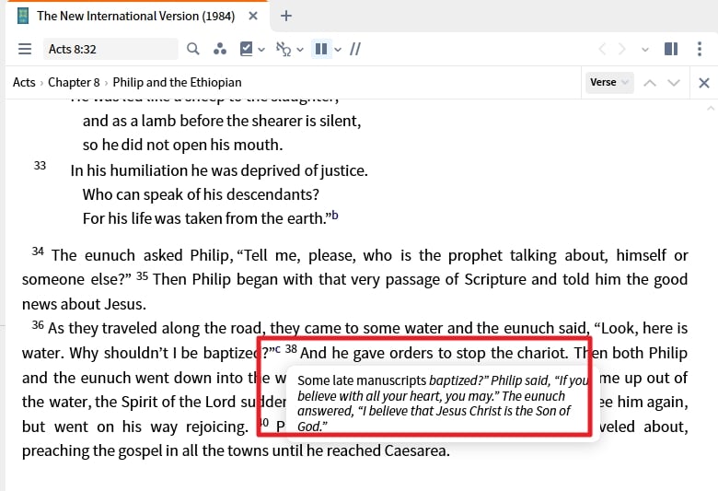
Task: Jump to previous verse up arrow
Action: [649, 83]
